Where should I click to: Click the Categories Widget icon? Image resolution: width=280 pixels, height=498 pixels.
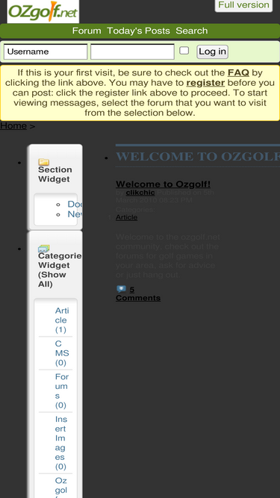[x=44, y=249]
